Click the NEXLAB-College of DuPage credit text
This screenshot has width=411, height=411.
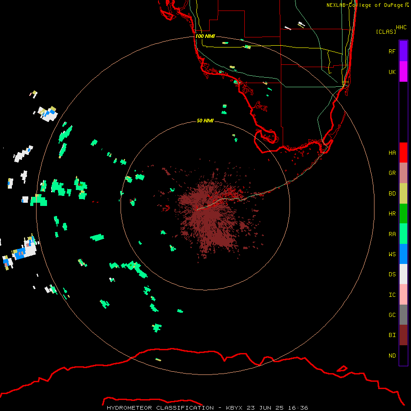[x=367, y=5]
